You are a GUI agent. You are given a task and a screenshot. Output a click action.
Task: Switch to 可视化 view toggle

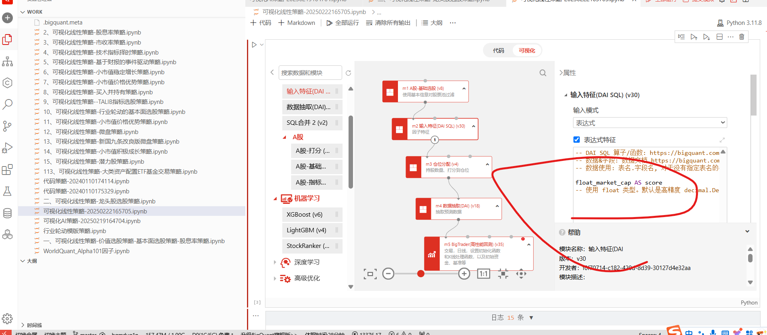point(526,51)
